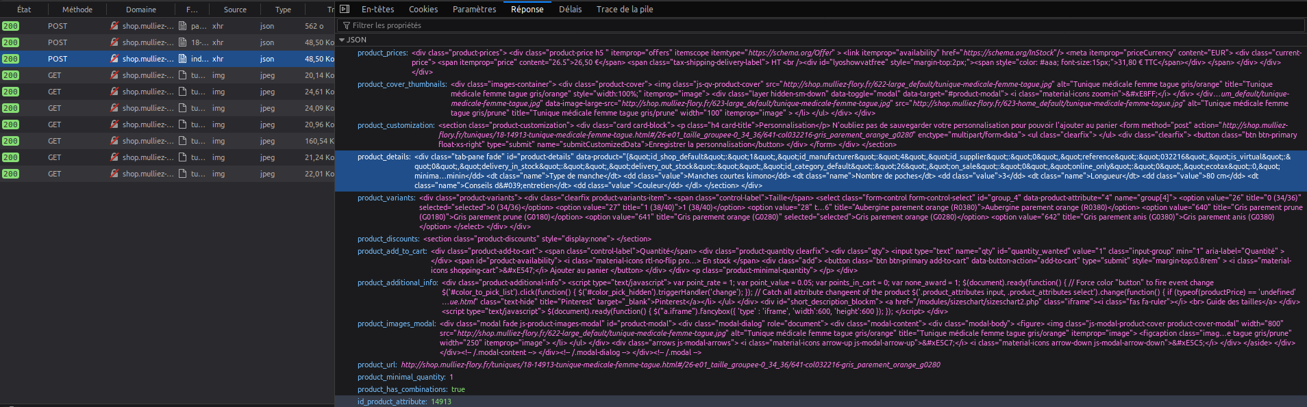Viewport: 1307px width, 407px height.
Task: Click the document icon beside file '18-…'
Action: click(x=183, y=42)
